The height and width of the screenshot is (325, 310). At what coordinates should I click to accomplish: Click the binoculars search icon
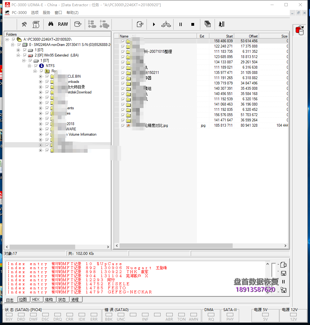coord(50,24)
